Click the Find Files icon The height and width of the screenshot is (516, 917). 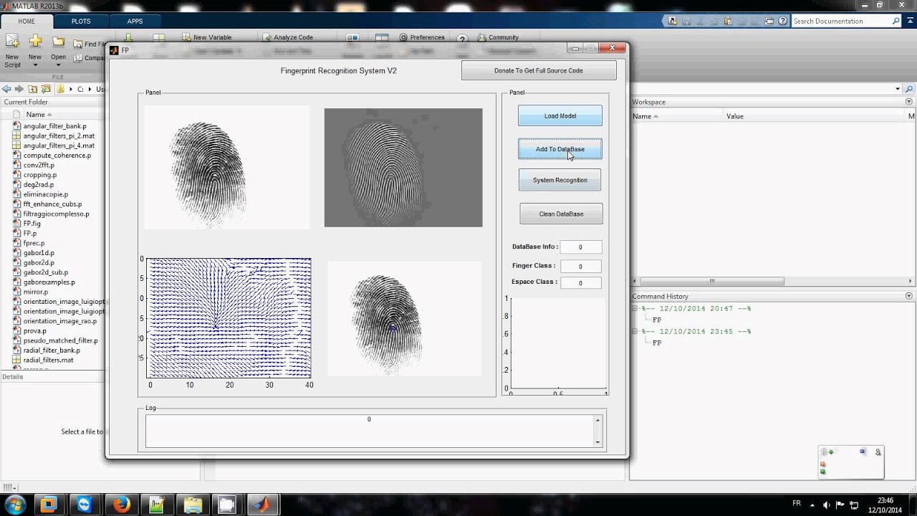pos(78,44)
